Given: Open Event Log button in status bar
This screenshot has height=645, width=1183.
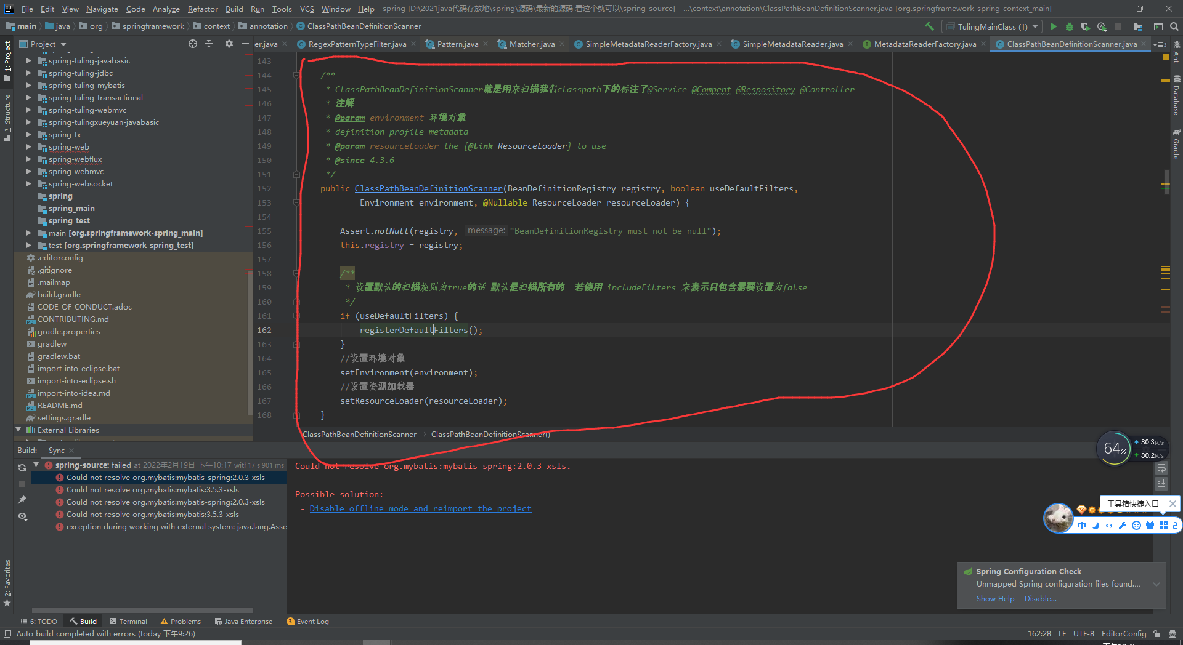Looking at the screenshot, I should [307, 622].
